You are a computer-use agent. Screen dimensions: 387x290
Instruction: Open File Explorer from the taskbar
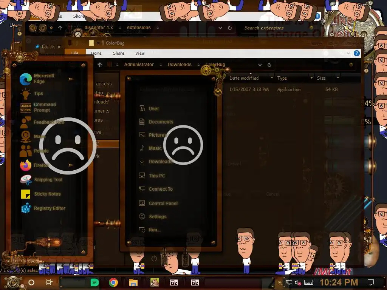(x=133, y=282)
